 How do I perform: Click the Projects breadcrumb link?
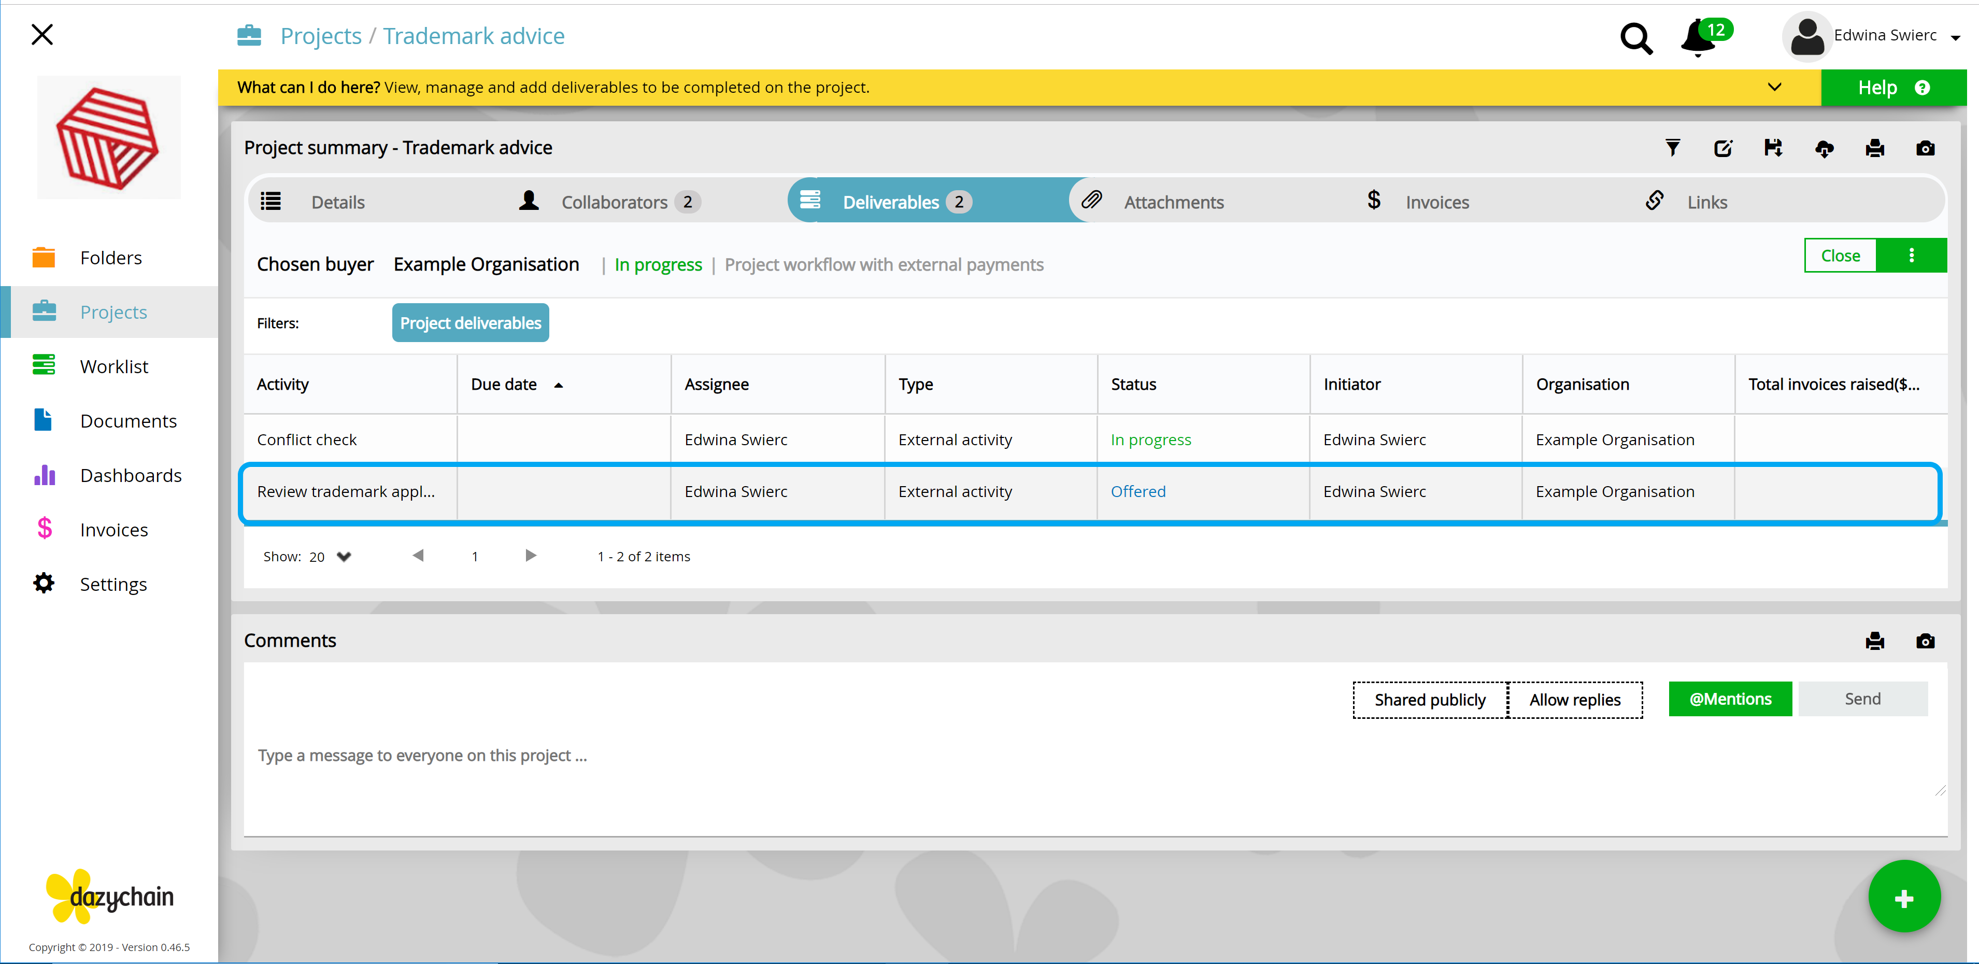(x=321, y=35)
